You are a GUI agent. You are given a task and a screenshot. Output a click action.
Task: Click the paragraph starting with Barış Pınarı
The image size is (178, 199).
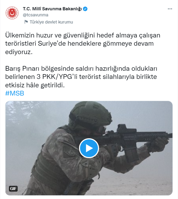(x=81, y=77)
